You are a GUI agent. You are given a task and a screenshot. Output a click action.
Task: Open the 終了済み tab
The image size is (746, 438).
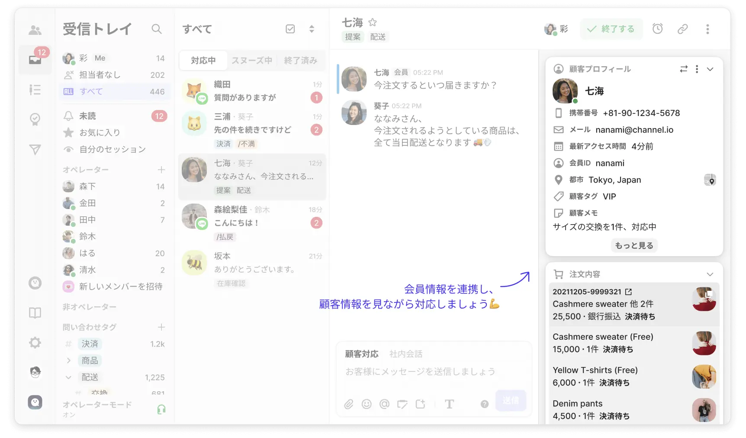(x=300, y=61)
